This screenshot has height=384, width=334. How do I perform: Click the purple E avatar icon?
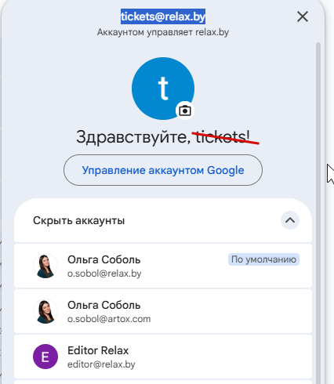(45, 357)
